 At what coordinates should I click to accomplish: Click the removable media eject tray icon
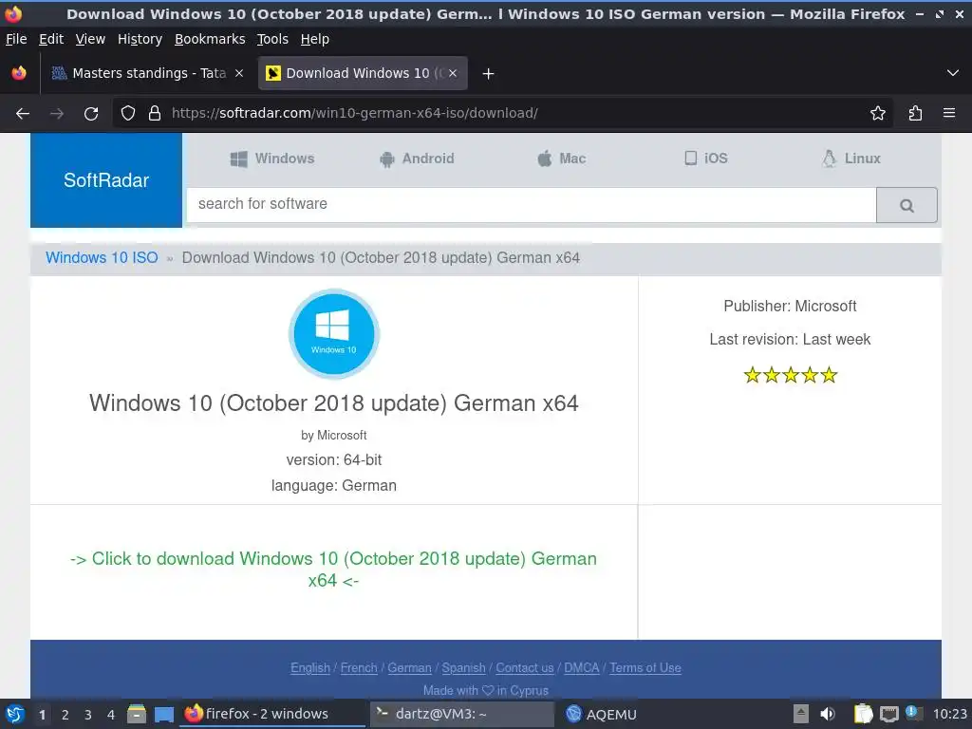click(801, 714)
